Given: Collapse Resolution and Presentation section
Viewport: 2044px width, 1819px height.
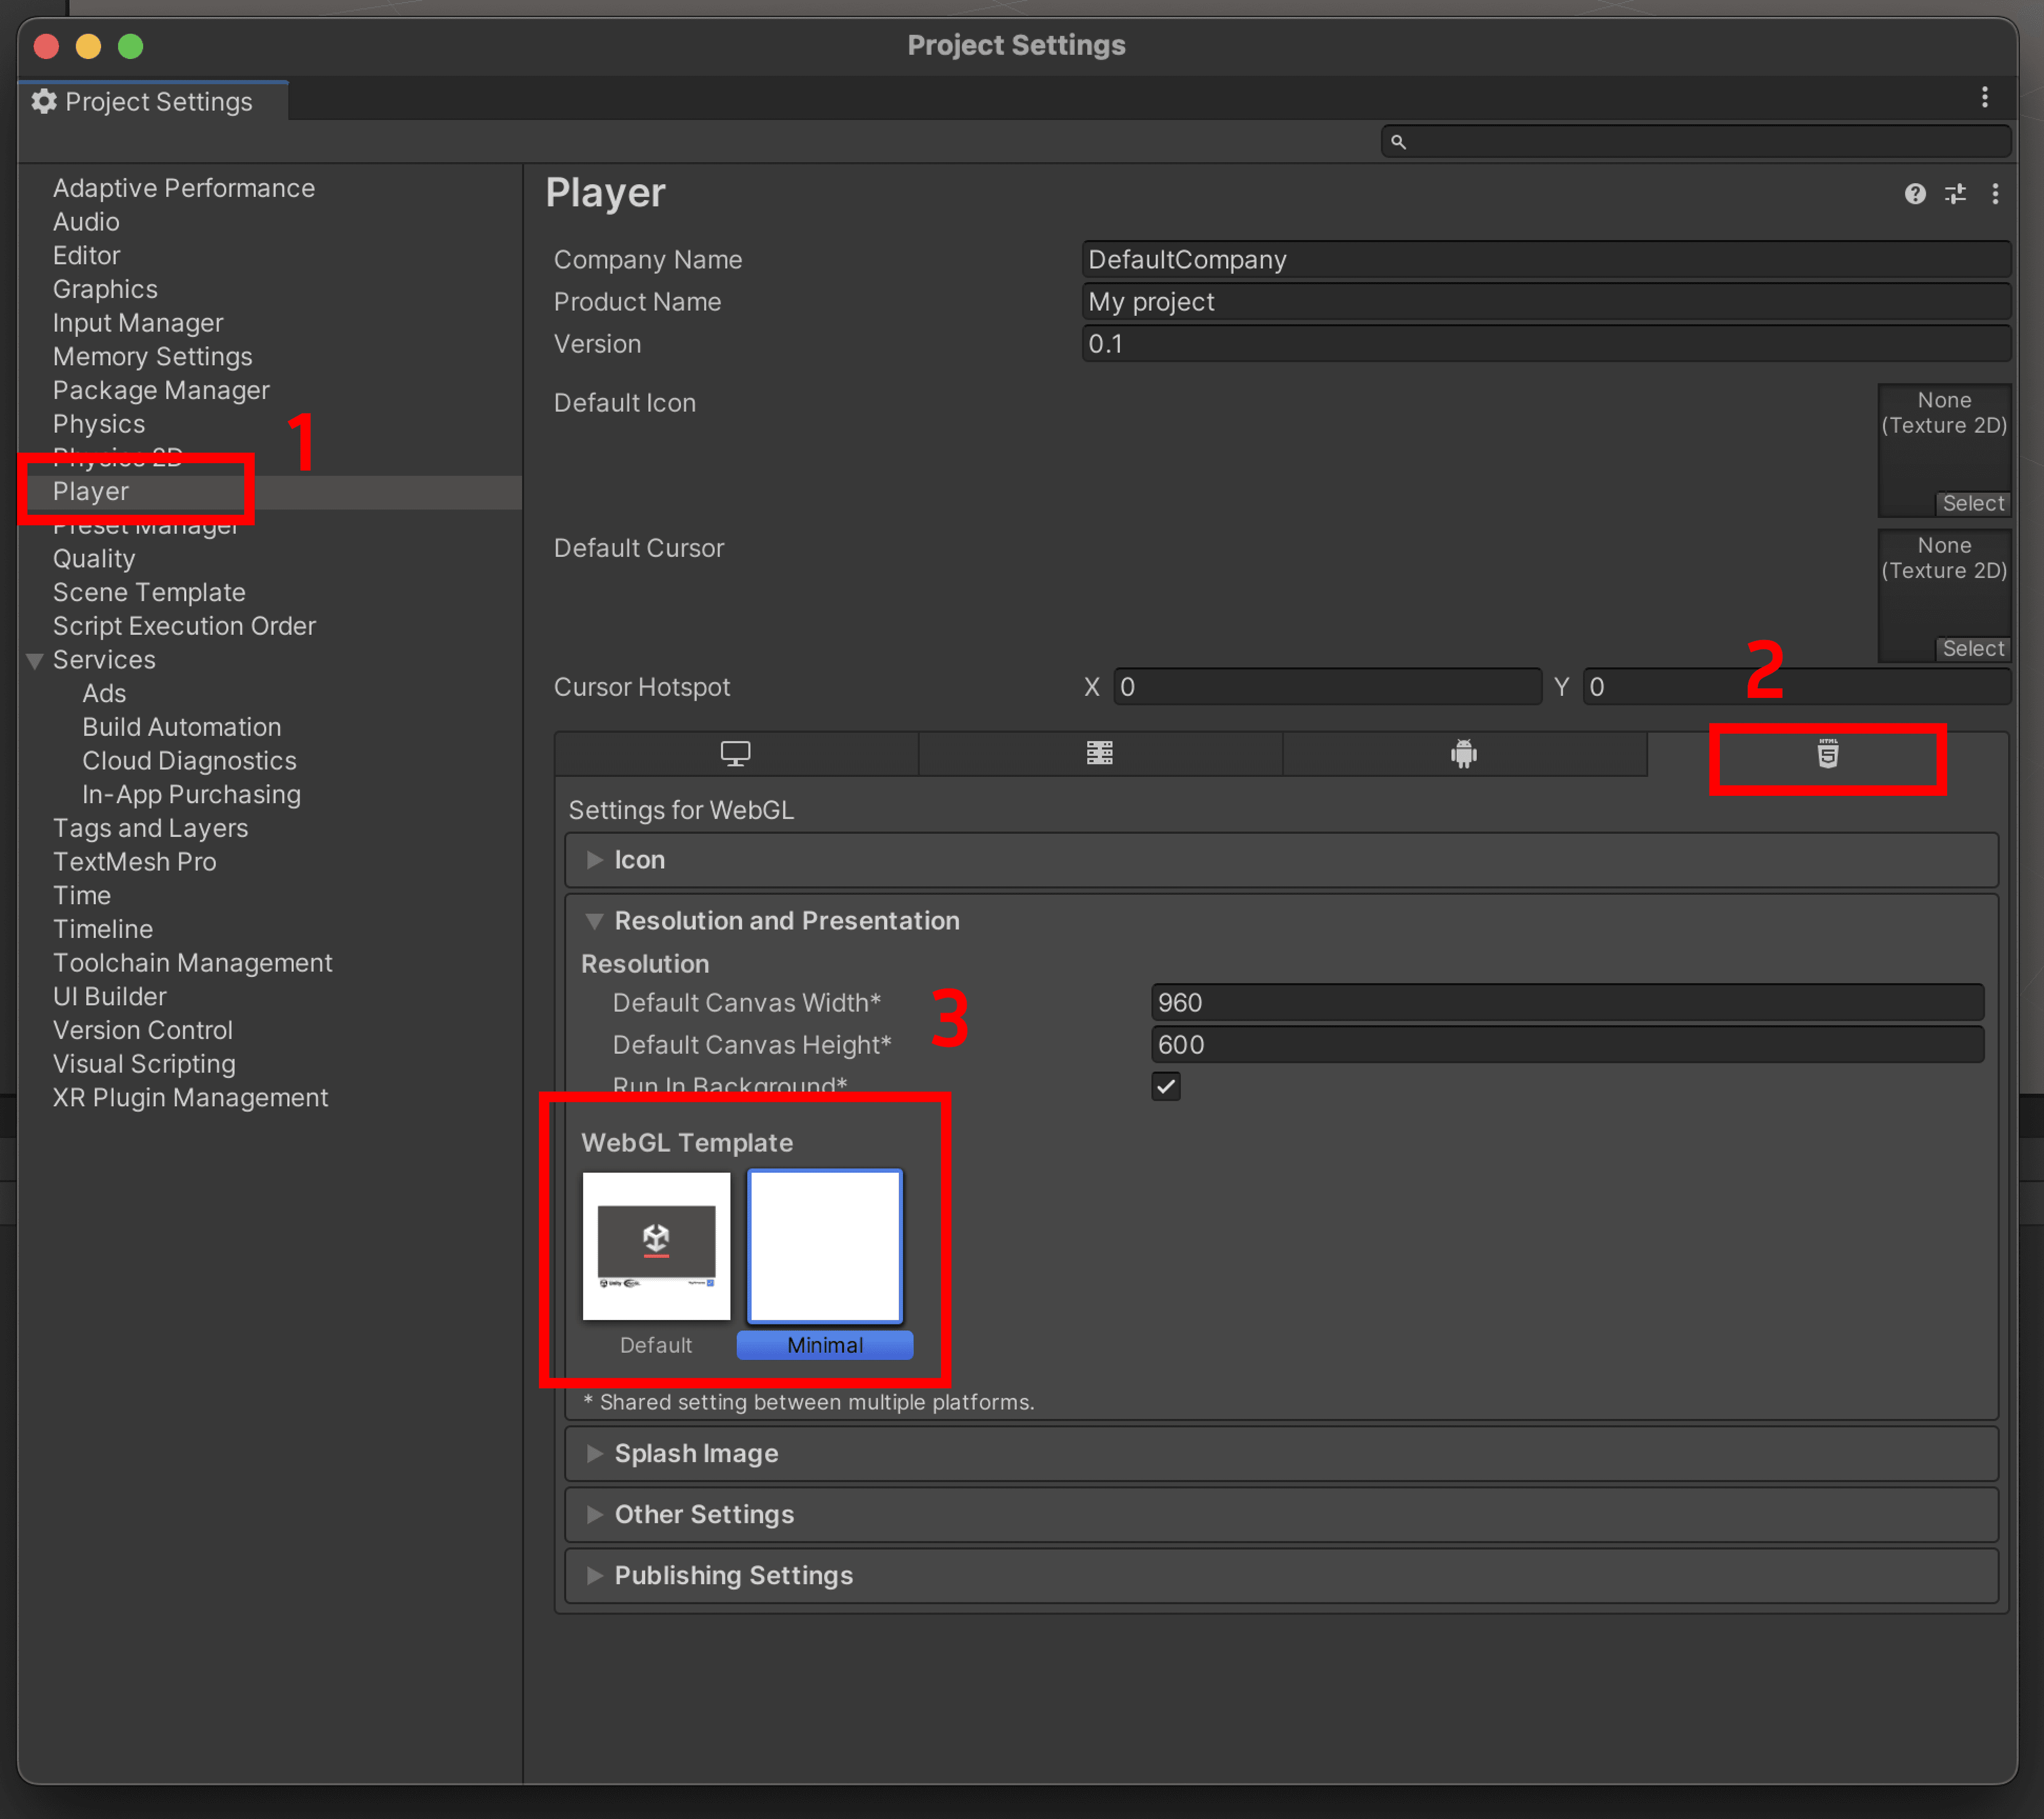Looking at the screenshot, I should pos(1281,921).
